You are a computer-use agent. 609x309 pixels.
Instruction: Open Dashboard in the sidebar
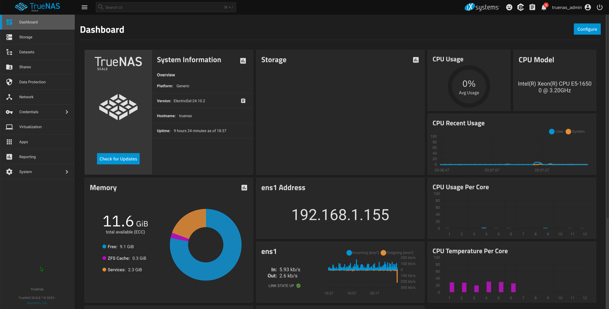37,22
